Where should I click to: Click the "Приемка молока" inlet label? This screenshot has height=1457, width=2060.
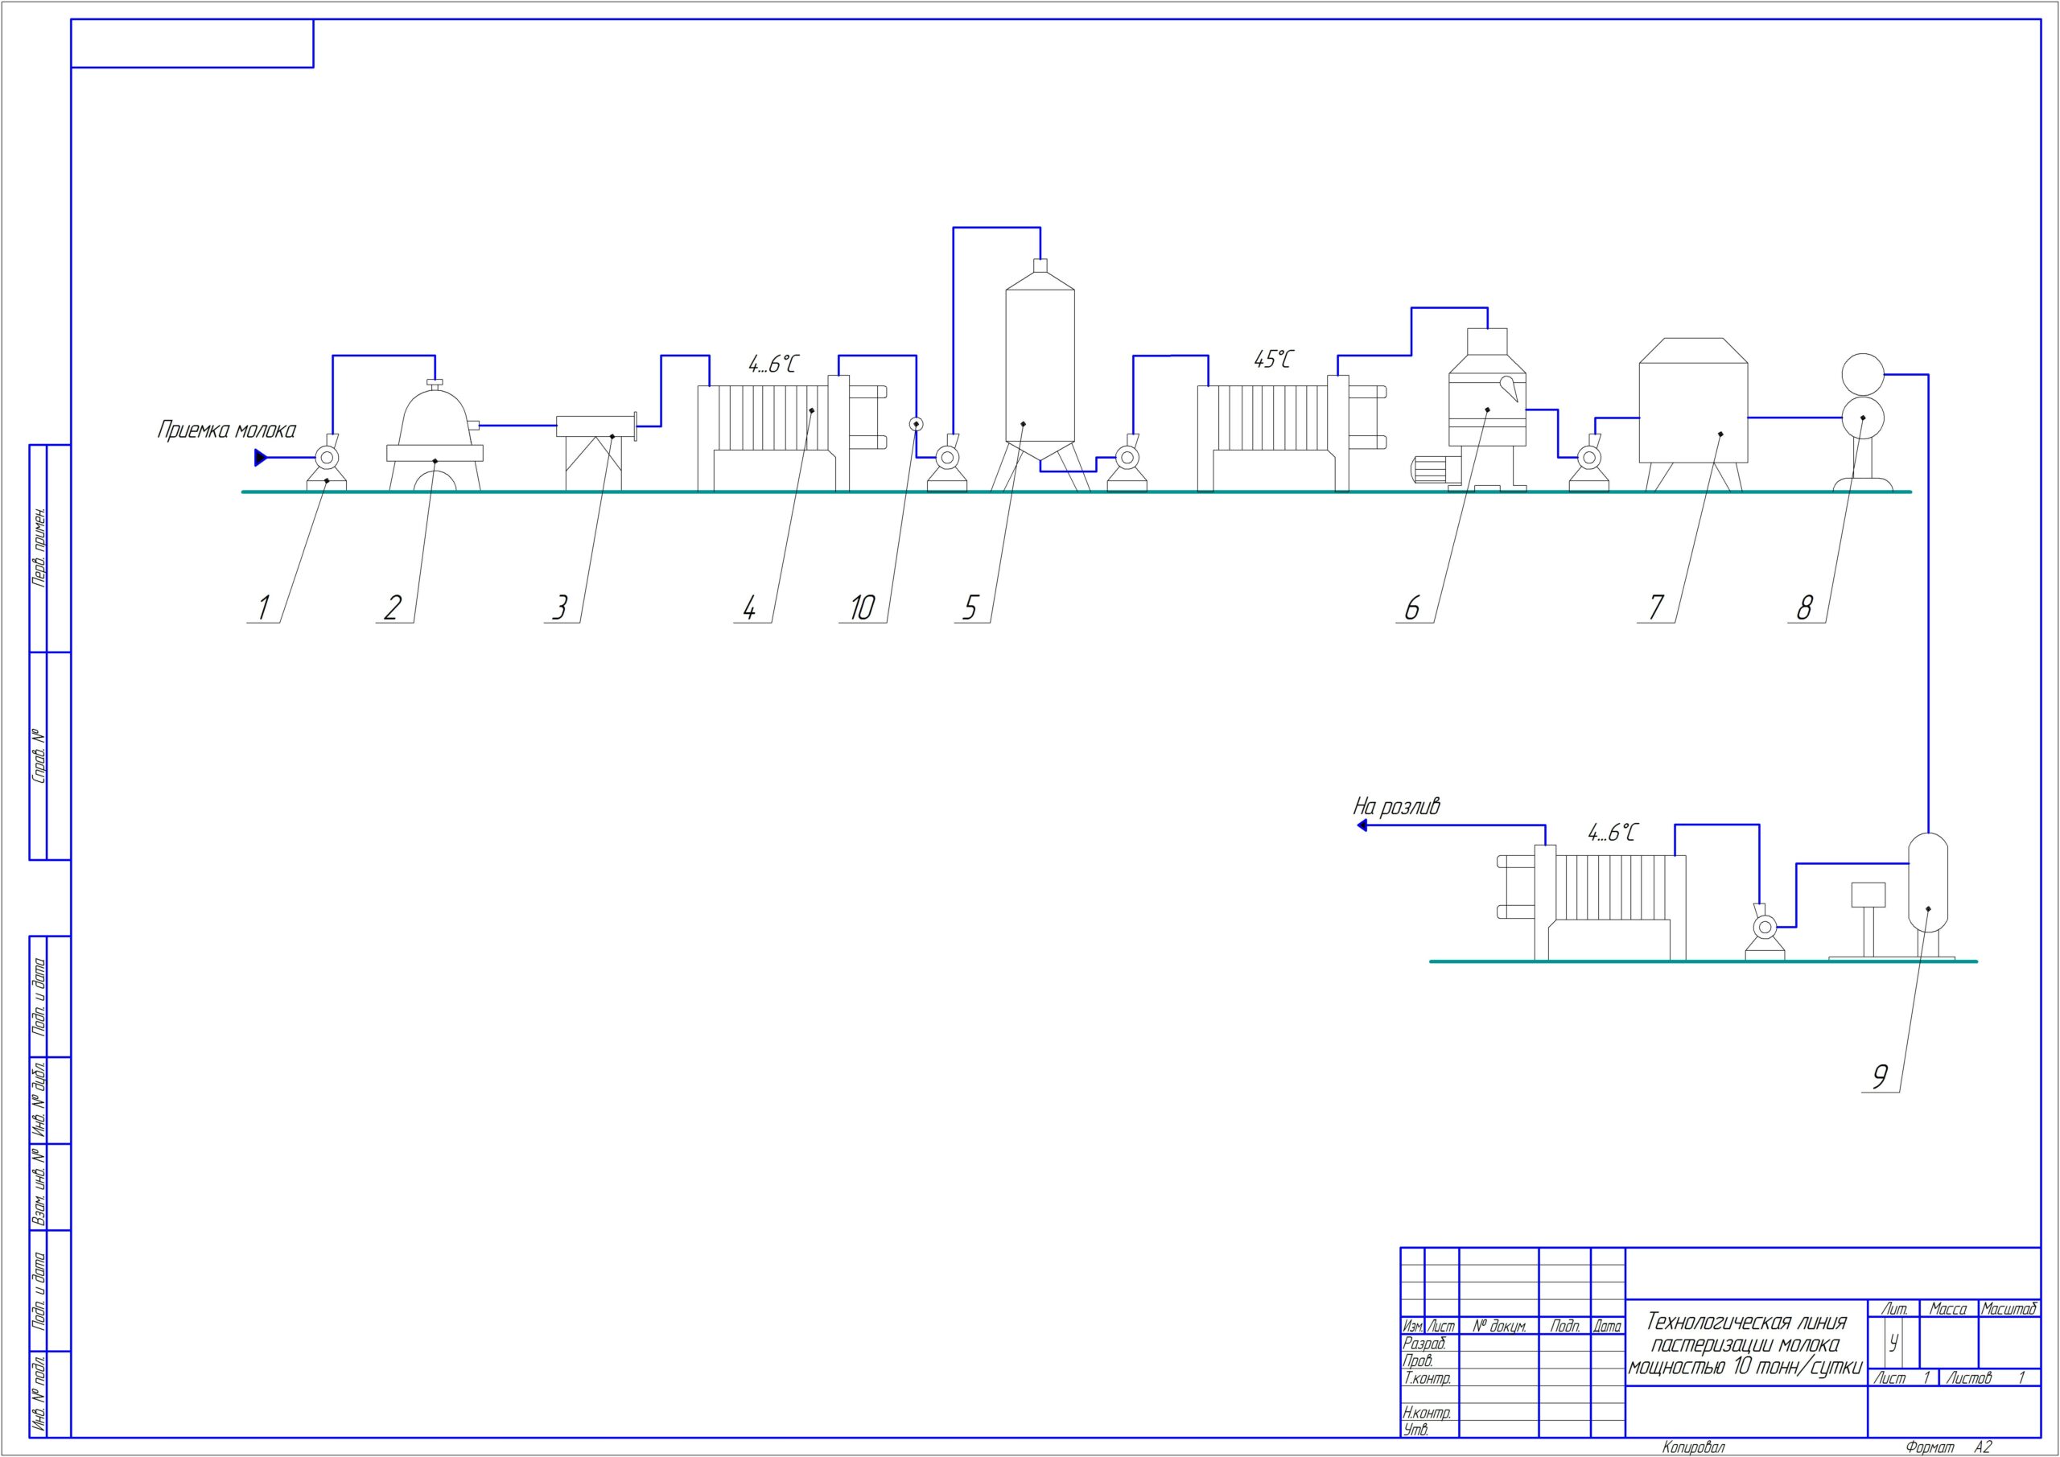(227, 430)
